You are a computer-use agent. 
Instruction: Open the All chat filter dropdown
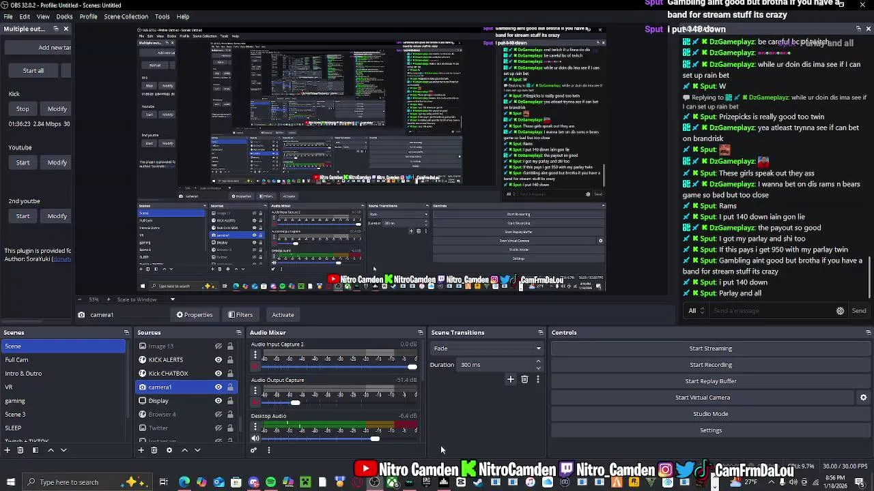(696, 311)
